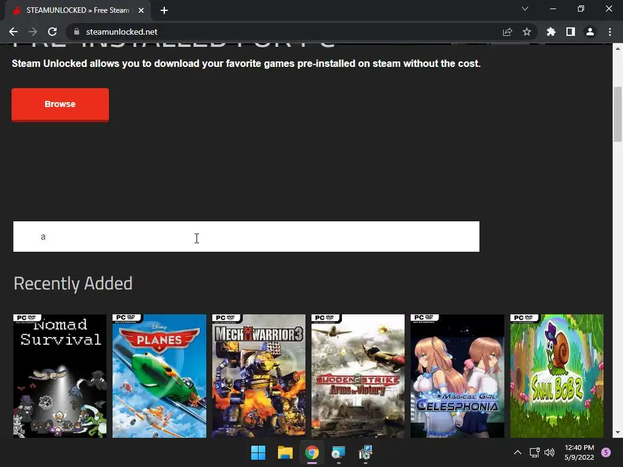The width and height of the screenshot is (623, 467).
Task: Click the red Browse button
Action: 60,105
